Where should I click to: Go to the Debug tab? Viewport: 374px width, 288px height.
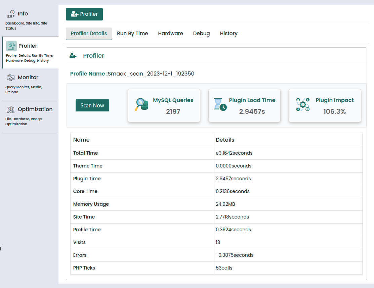(x=202, y=34)
